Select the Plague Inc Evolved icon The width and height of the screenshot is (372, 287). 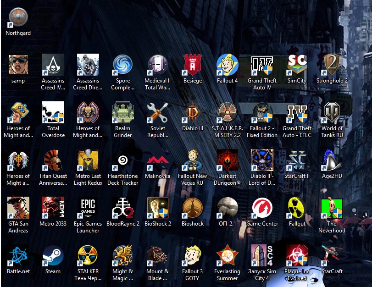[297, 255]
